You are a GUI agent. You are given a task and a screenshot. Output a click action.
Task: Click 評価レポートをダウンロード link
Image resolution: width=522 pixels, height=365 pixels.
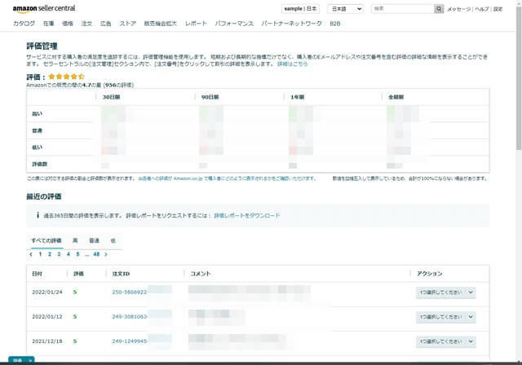tap(246, 216)
